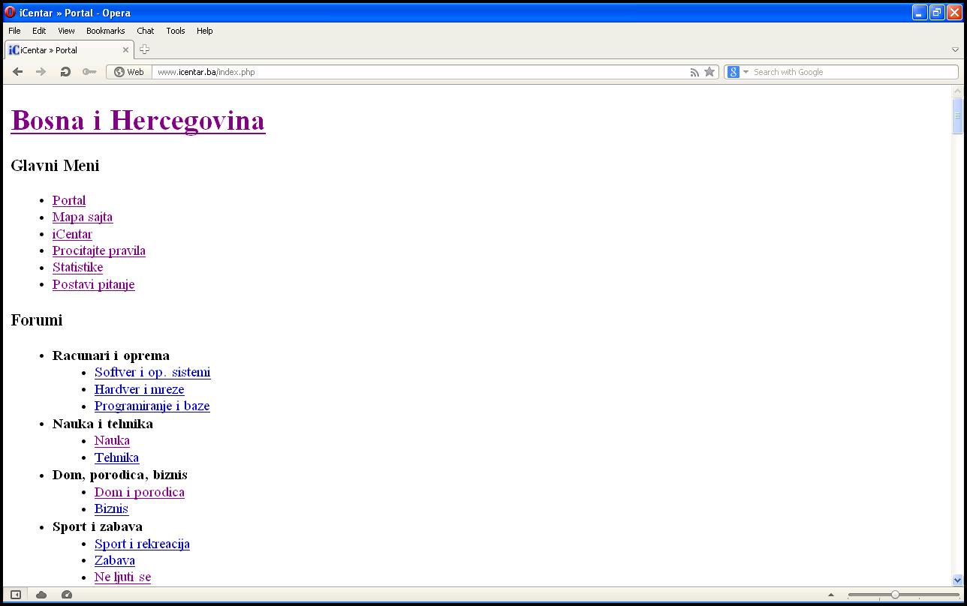The height and width of the screenshot is (606, 967).
Task: Reload the page with the refresh icon
Action: 65,72
